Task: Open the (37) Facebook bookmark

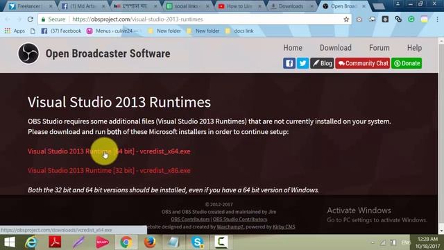Action: [x=62, y=31]
